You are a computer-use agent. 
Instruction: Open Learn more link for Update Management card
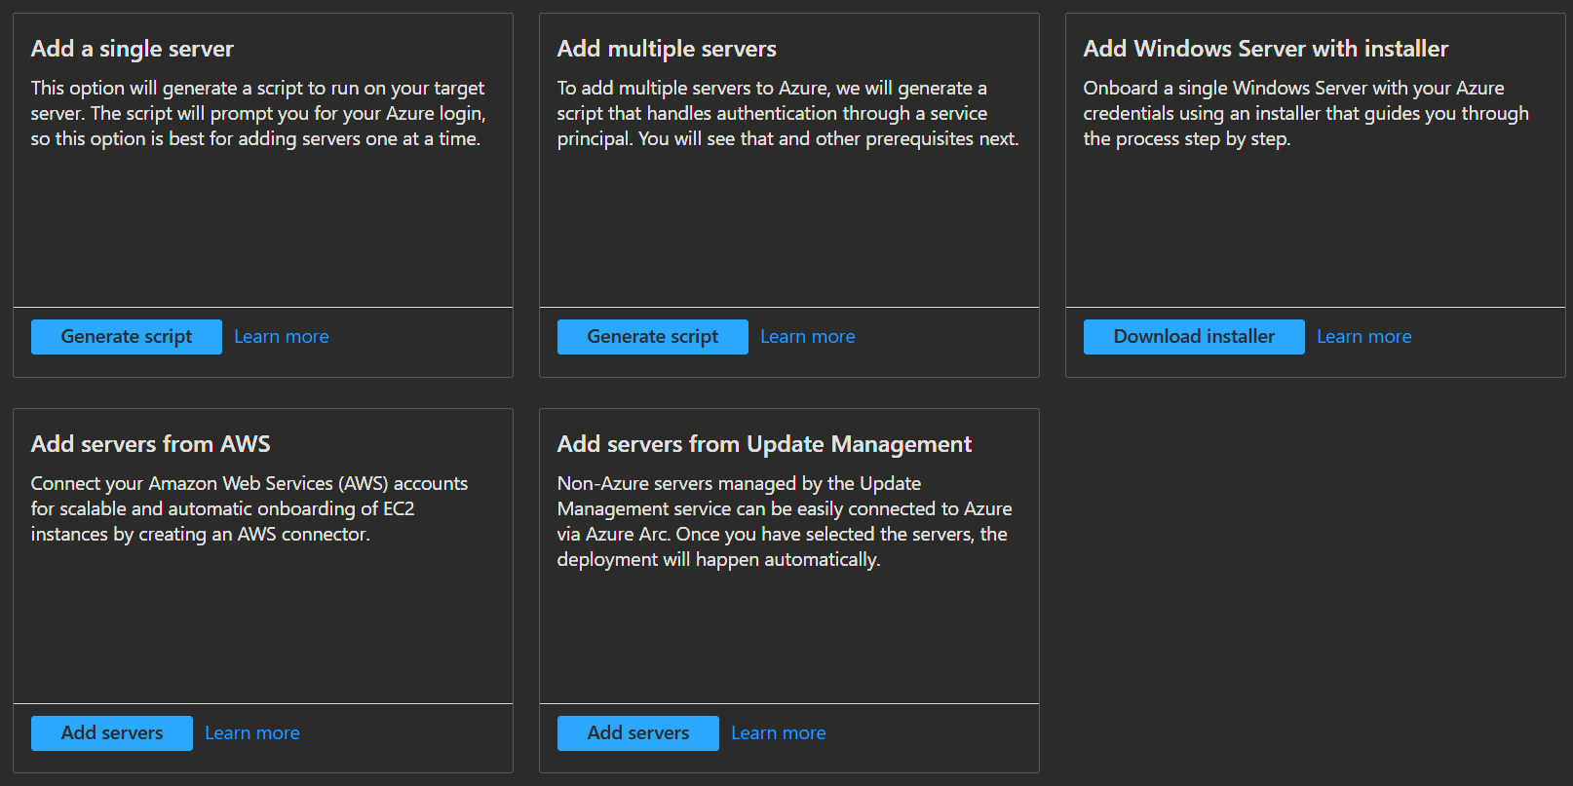point(779,733)
